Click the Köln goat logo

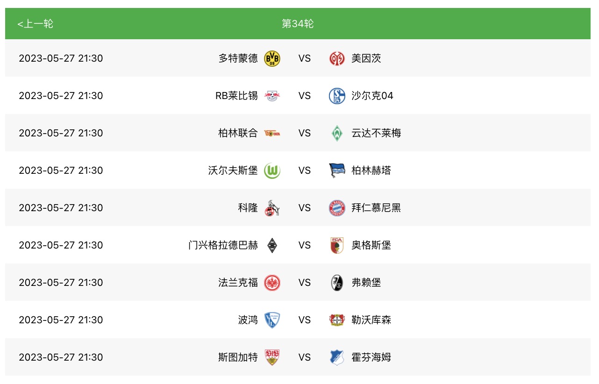pos(272,208)
